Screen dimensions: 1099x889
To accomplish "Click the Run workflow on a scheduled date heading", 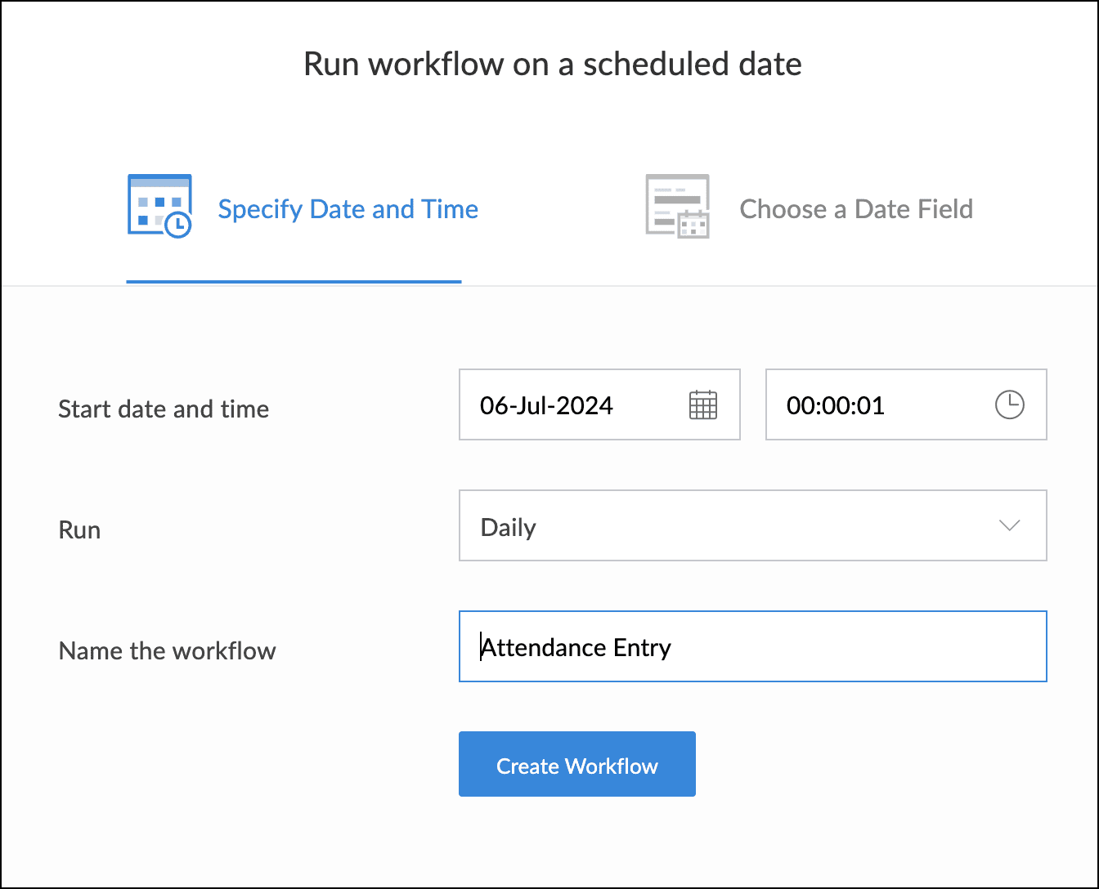I will click(x=553, y=64).
